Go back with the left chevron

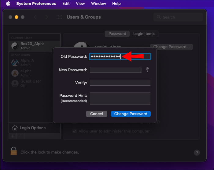click(35, 17)
